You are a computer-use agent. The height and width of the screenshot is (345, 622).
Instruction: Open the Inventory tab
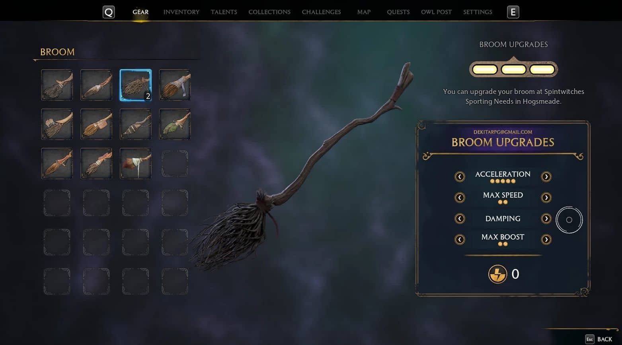(181, 12)
